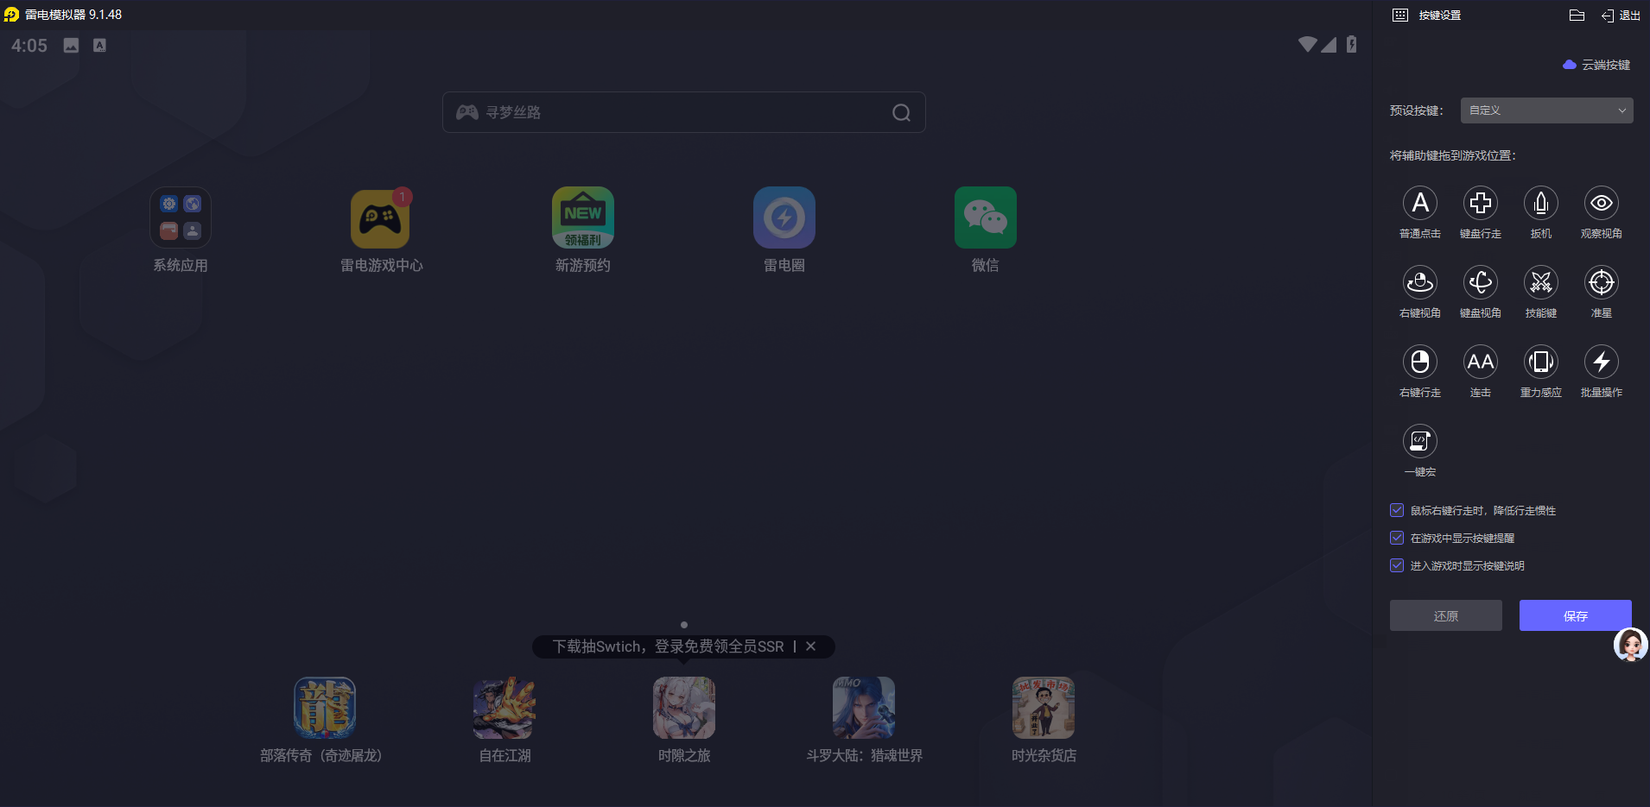Open the 时光杂货店 game
The height and width of the screenshot is (807, 1650).
1044,708
